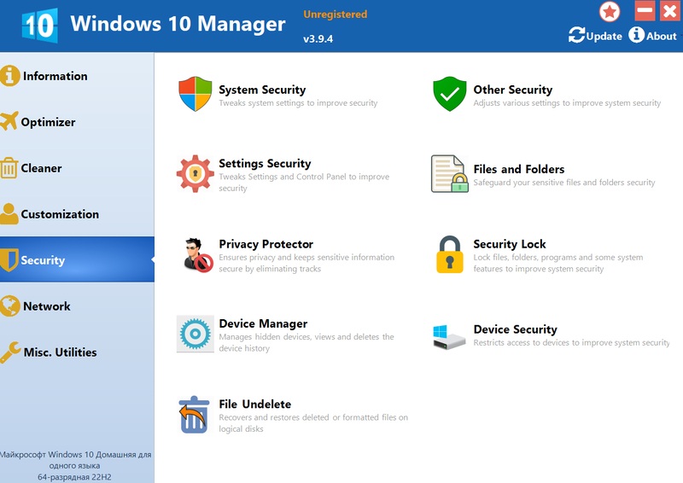Click the Customization person icon

[9, 214]
